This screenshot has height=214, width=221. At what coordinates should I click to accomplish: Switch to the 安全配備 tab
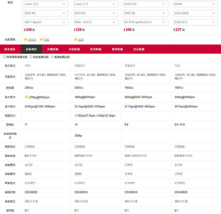click(139, 49)
